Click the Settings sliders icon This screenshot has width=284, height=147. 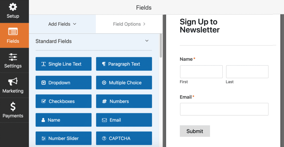(x=13, y=57)
